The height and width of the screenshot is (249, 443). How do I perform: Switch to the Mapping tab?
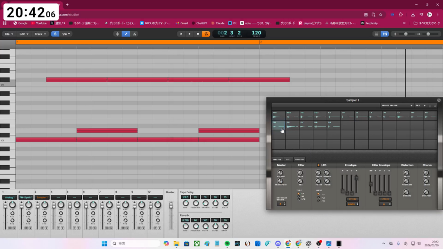tap(299, 160)
